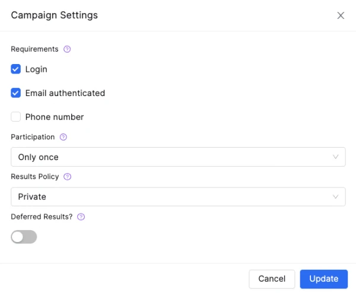Click the Participation help question mark icon
Screen dimensions: 356x293
tap(63, 137)
